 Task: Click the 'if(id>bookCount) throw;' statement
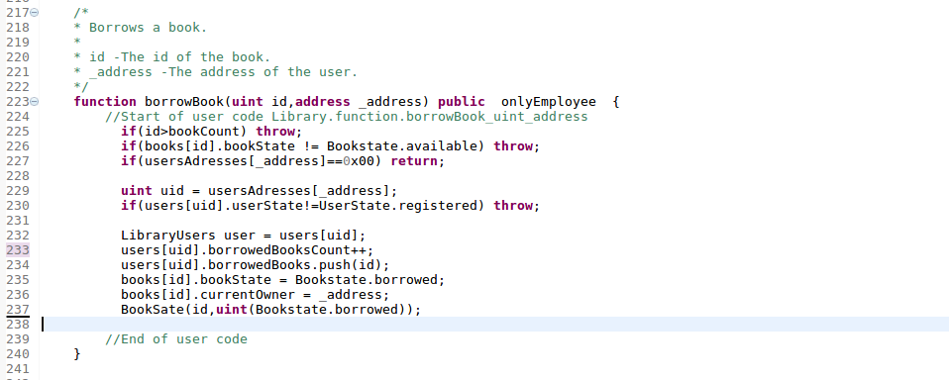[211, 131]
